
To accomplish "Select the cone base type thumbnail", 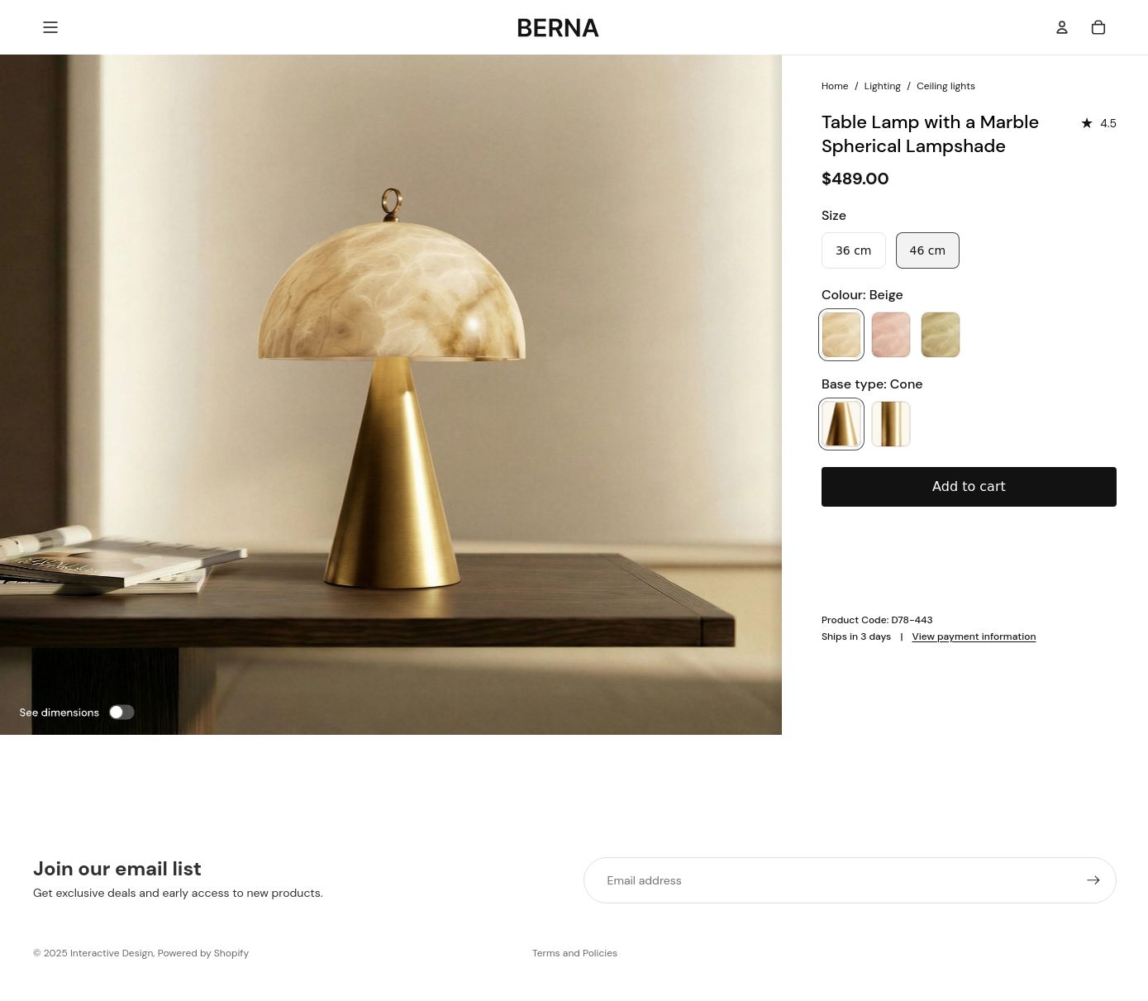I will tap(841, 424).
